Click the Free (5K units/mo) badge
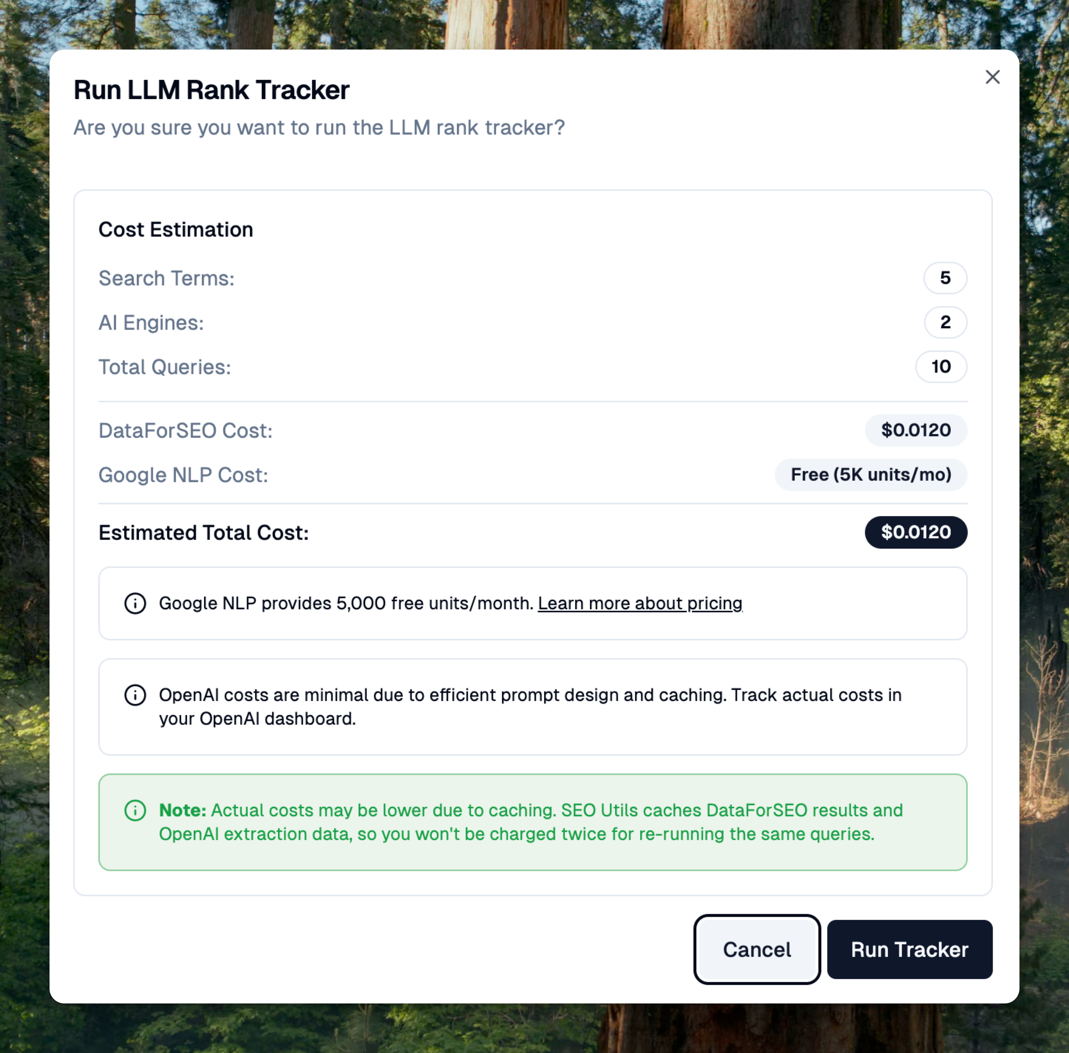 coord(871,474)
